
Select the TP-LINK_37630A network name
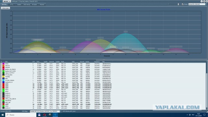[x=9, y=80]
